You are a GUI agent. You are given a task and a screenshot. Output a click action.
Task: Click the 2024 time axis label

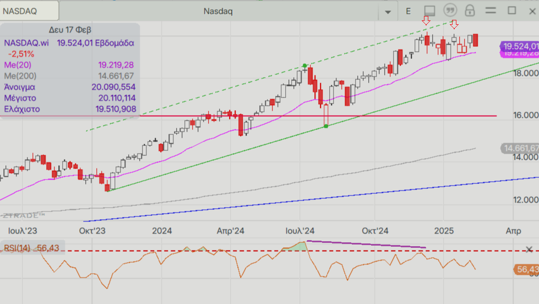pos(162,231)
